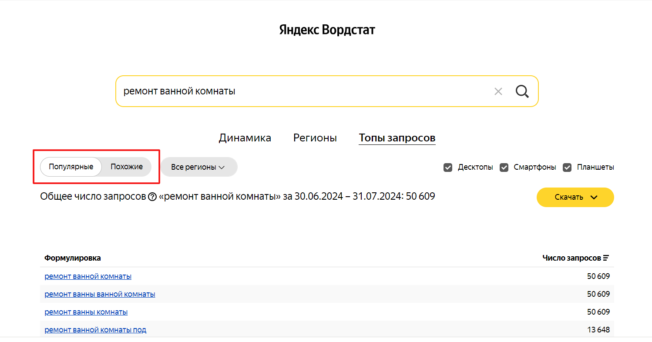Click the magnifying glass search icon
The width and height of the screenshot is (652, 342).
[522, 91]
